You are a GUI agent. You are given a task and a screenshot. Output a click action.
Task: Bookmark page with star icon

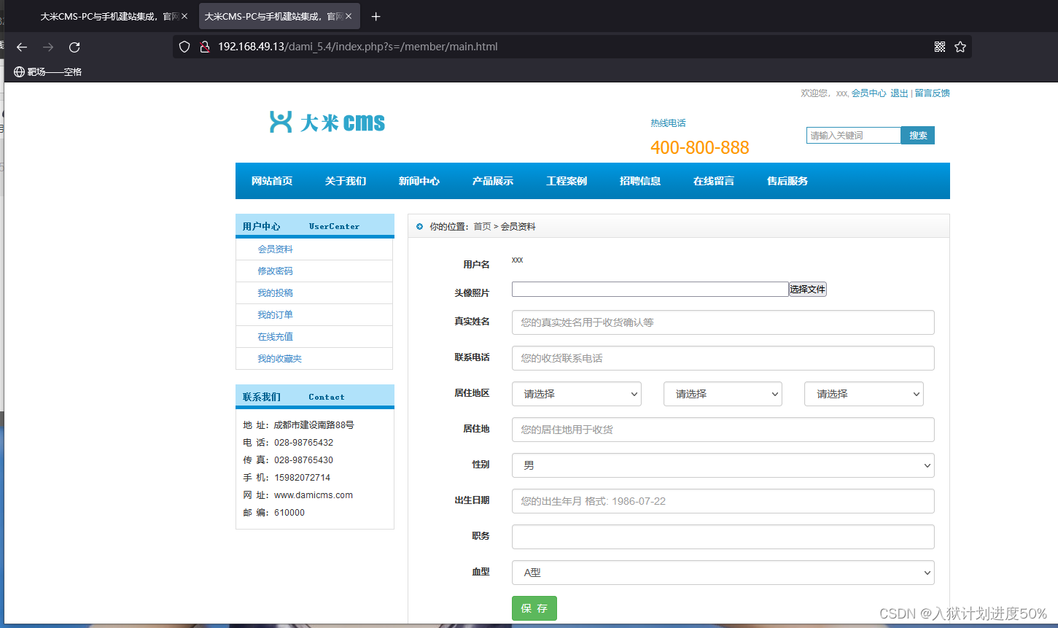click(x=960, y=47)
